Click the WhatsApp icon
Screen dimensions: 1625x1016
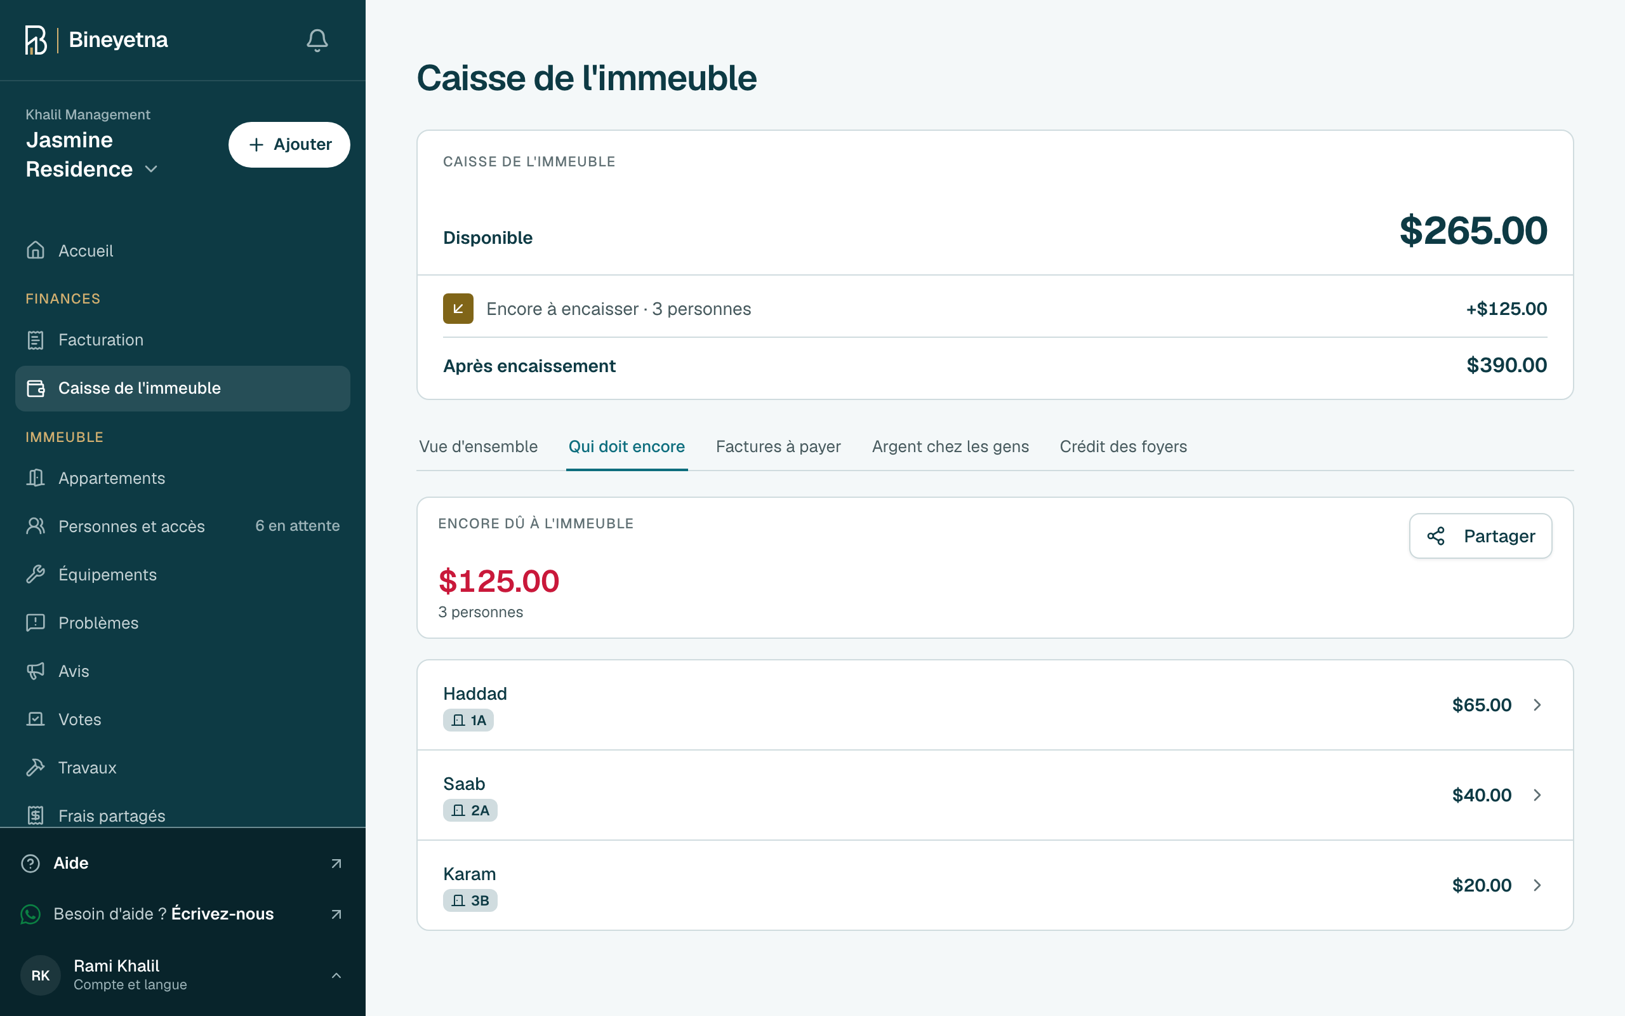pos(31,914)
